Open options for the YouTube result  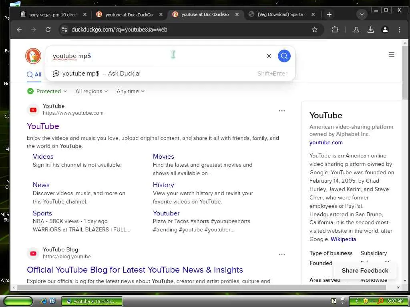[x=281, y=111]
